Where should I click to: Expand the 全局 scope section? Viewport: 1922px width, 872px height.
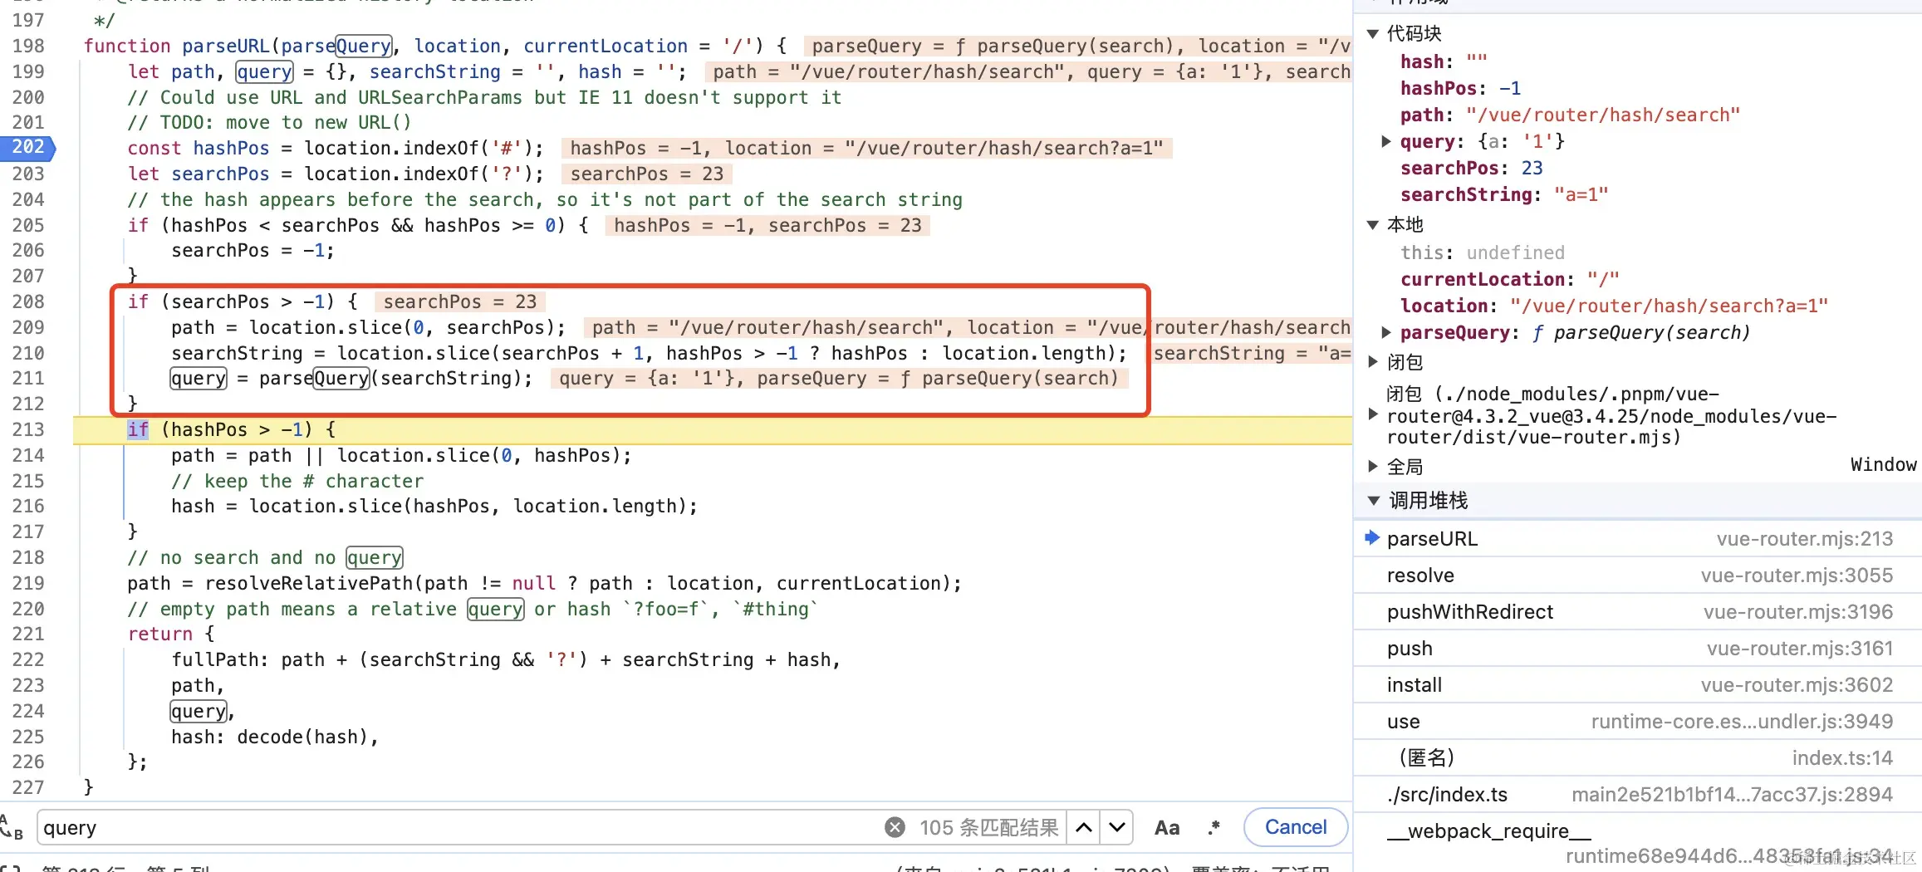pyautogui.click(x=1373, y=466)
